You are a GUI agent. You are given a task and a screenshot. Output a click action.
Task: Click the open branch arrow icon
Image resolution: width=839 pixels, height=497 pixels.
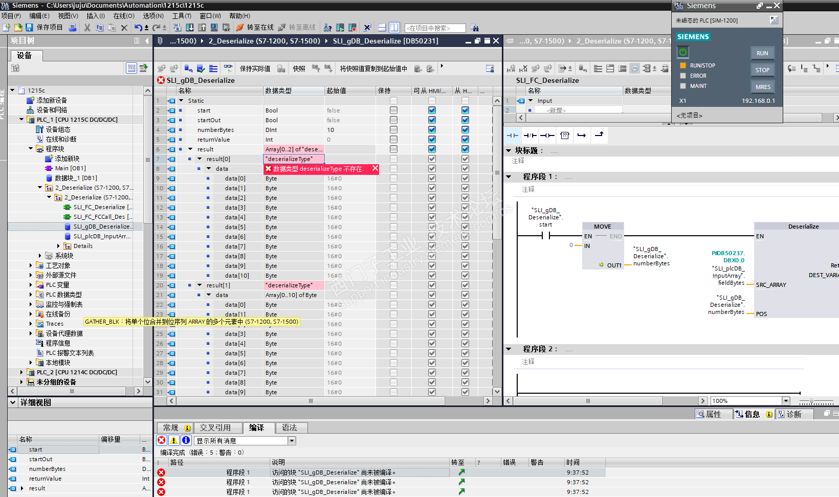(582, 135)
